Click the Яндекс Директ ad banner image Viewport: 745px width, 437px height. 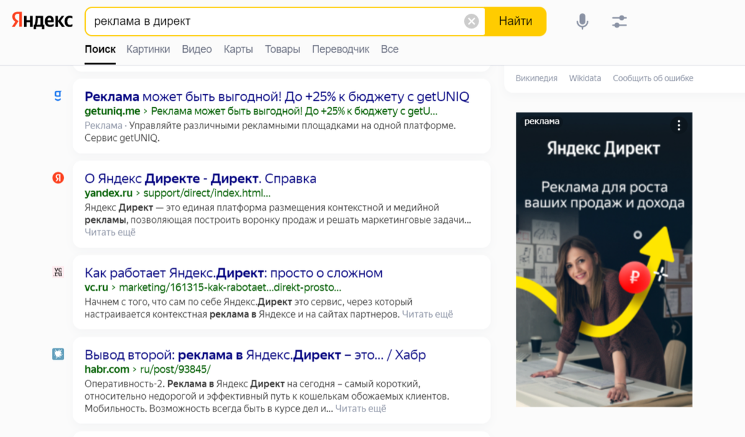point(604,259)
